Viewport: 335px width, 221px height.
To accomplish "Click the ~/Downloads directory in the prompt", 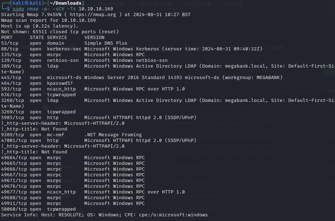I will coord(68,3).
